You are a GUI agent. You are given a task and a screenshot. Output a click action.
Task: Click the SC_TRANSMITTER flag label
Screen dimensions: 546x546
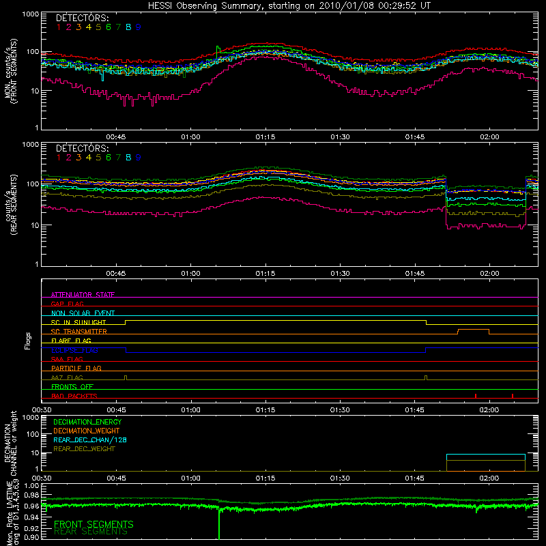[79, 331]
